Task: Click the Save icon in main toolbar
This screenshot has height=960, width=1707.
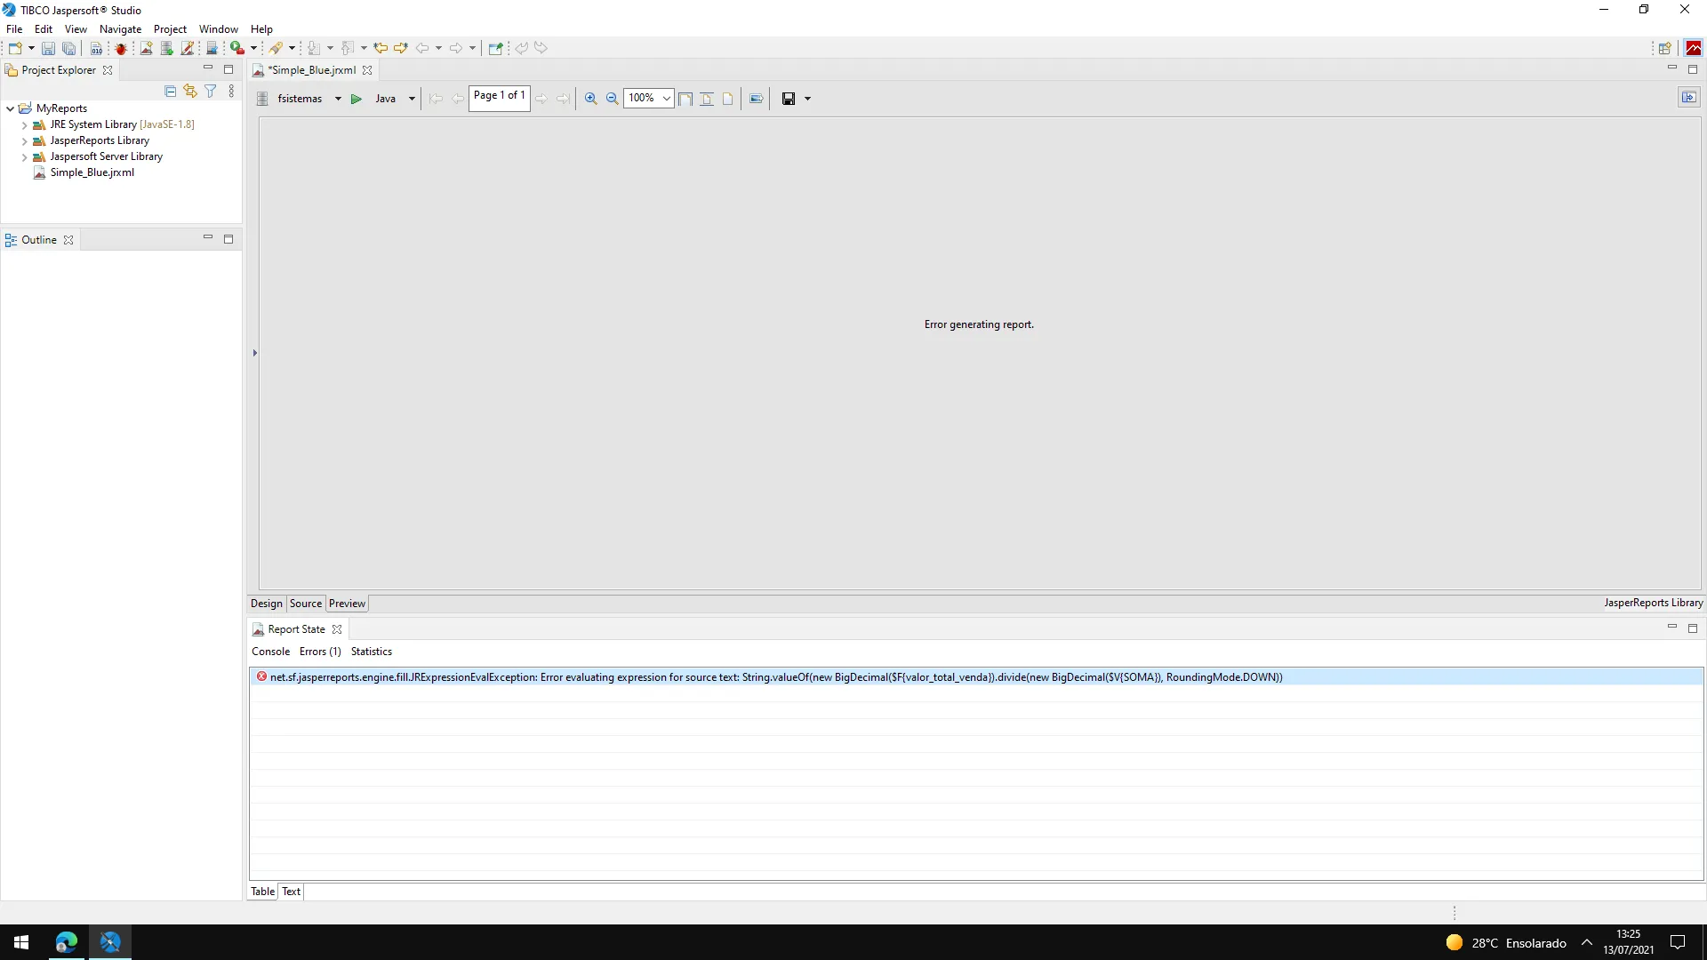Action: (x=48, y=48)
